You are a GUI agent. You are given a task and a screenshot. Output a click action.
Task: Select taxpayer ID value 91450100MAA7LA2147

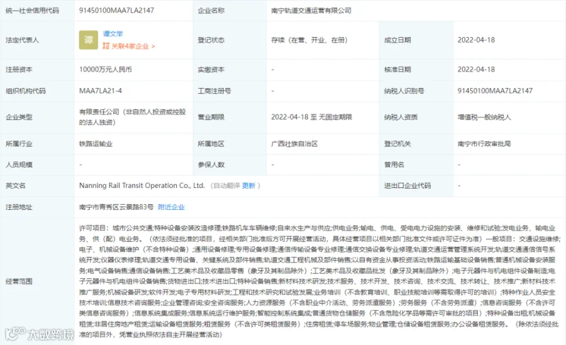(x=495, y=90)
